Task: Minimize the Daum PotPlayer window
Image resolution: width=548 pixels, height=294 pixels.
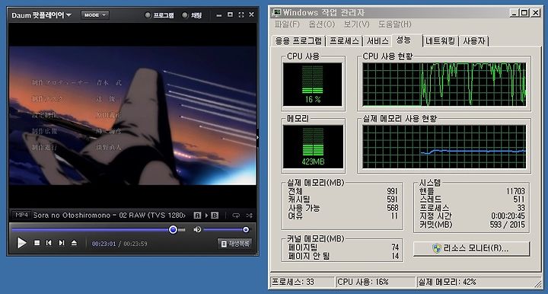Action: coord(218,15)
